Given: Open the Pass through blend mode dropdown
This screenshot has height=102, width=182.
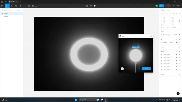Looking at the screenshot, I should [167, 35].
